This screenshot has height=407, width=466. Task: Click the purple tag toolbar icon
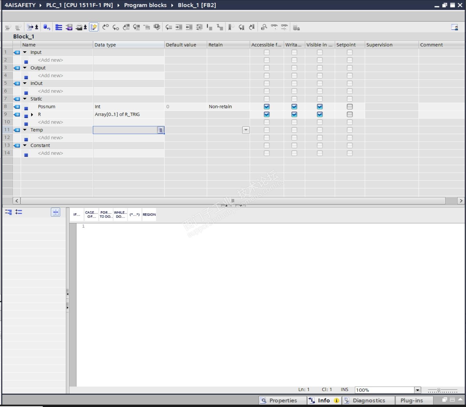click(x=69, y=27)
